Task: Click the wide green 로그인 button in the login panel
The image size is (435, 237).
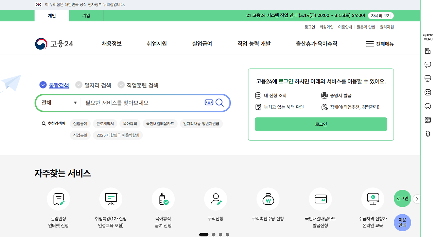Action: 321,124
